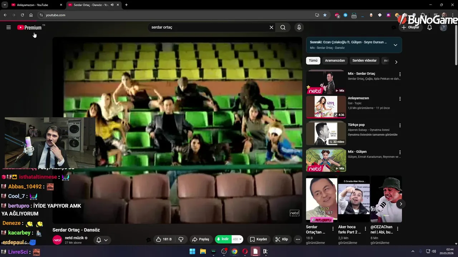Start voice search with microphone
458x257 pixels.
tap(299, 27)
